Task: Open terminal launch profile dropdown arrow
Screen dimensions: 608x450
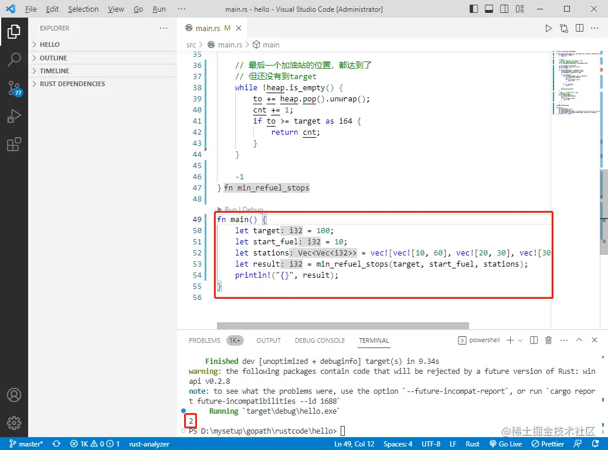Action: pyautogui.click(x=520, y=340)
